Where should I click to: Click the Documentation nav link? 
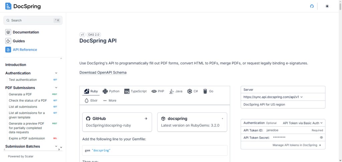26,32
